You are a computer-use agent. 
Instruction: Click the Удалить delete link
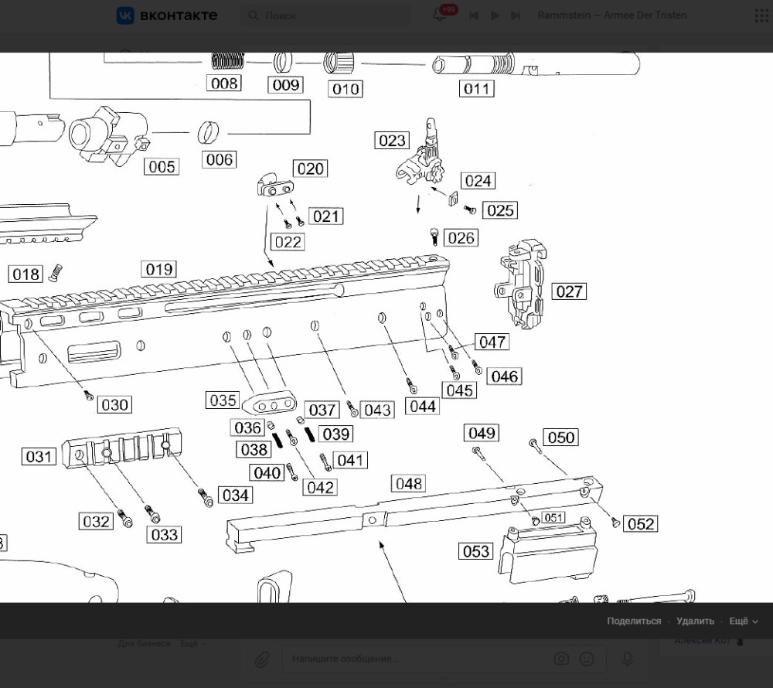pyautogui.click(x=695, y=621)
